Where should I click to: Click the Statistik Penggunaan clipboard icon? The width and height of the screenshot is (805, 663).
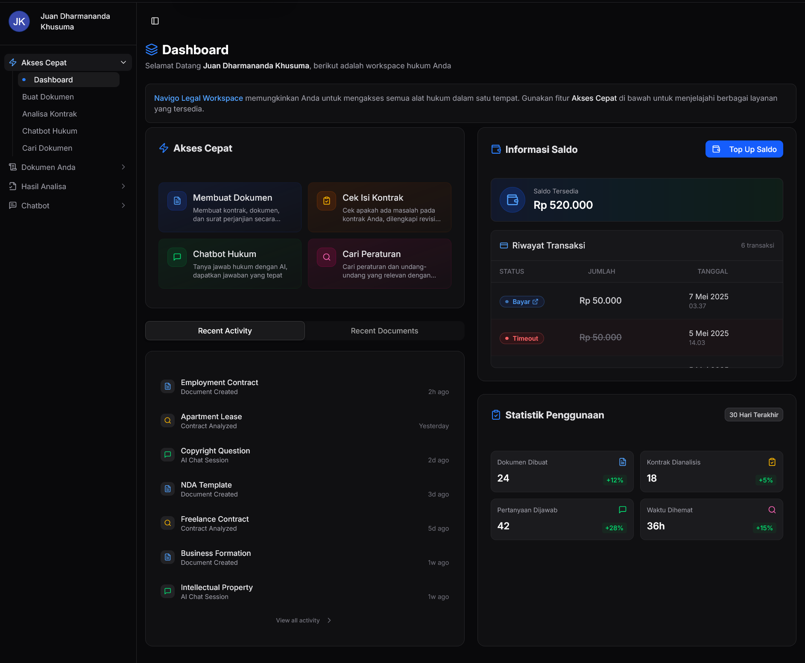(496, 414)
